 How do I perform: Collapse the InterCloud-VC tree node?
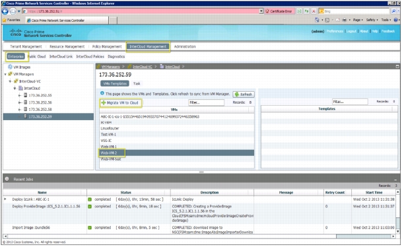coord(11,81)
